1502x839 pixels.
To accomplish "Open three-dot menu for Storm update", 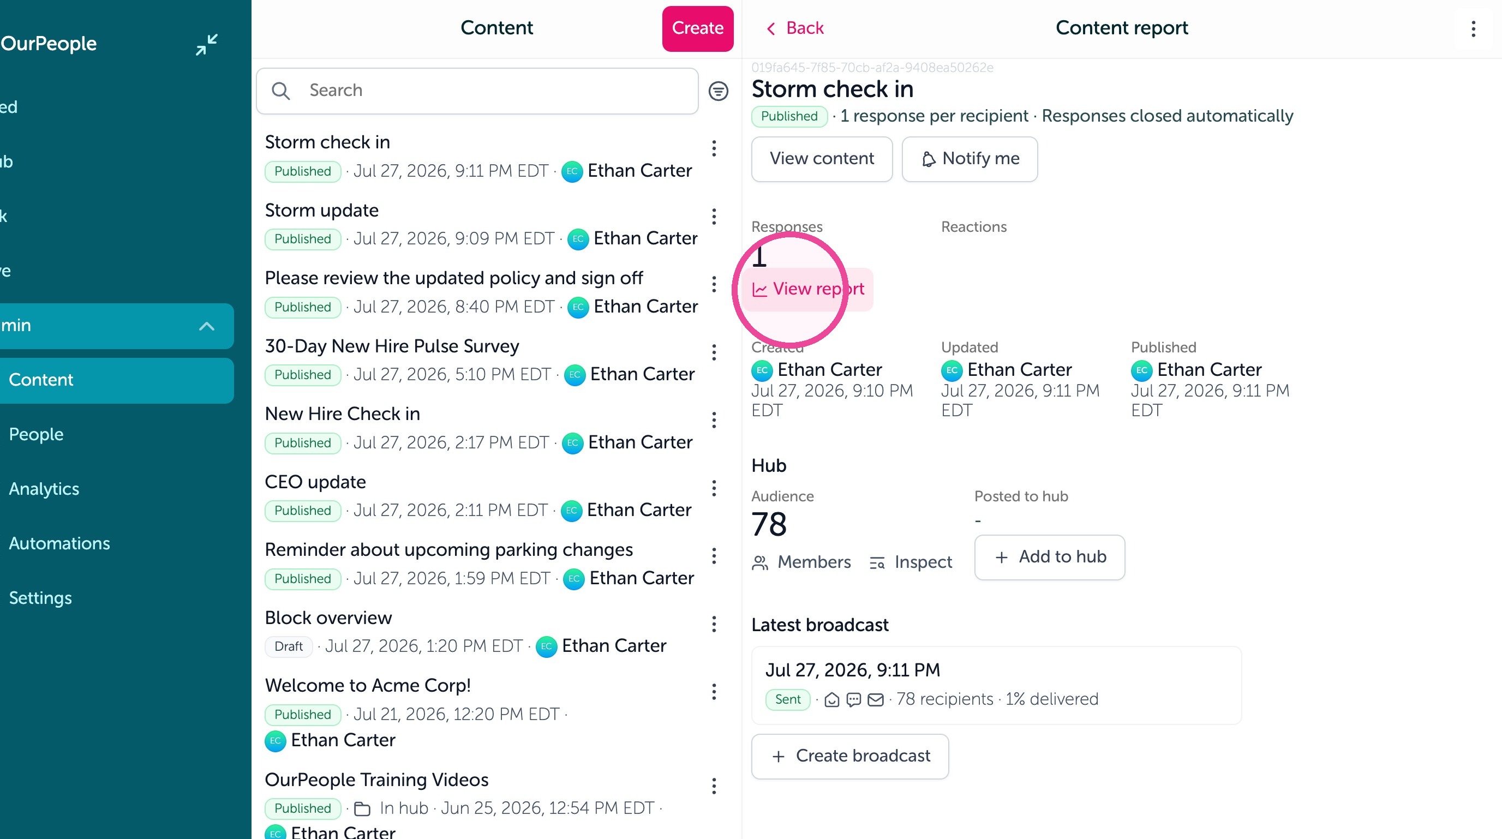I will (x=714, y=217).
